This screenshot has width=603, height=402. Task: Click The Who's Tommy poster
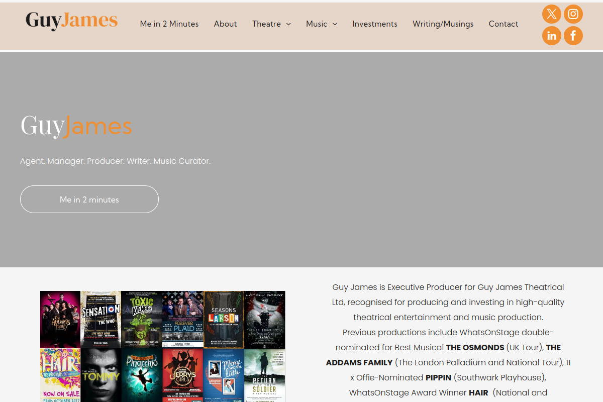click(x=101, y=375)
